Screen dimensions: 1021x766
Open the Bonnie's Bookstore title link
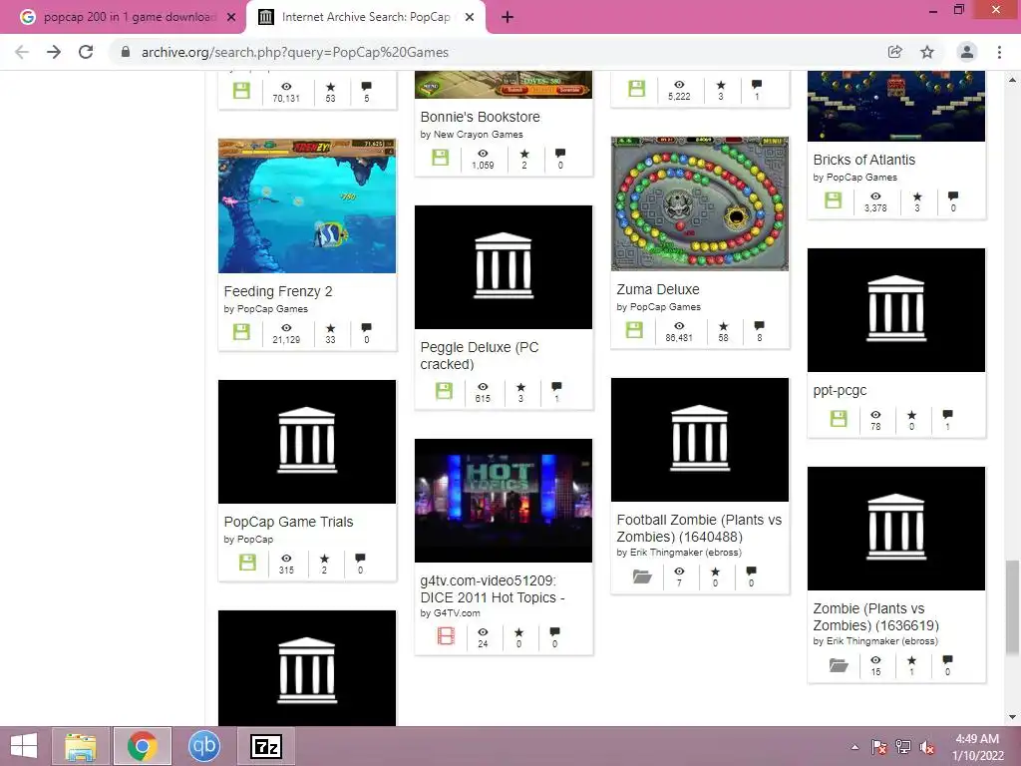coord(480,117)
